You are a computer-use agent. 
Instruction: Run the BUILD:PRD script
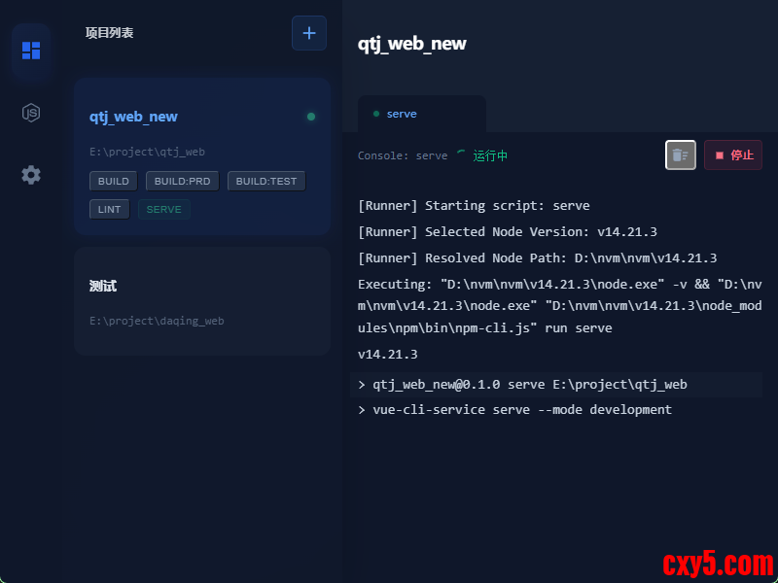click(x=183, y=182)
